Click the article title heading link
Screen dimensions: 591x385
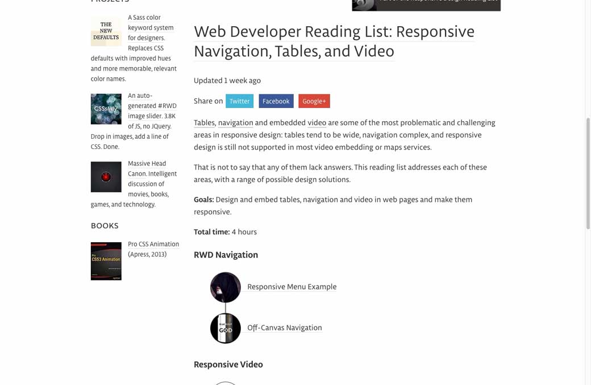[334, 42]
